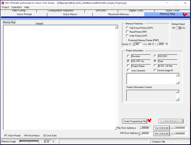Click Create Programming File button
Image resolution: width=191 pixels, height=145 pixels.
click(x=134, y=121)
